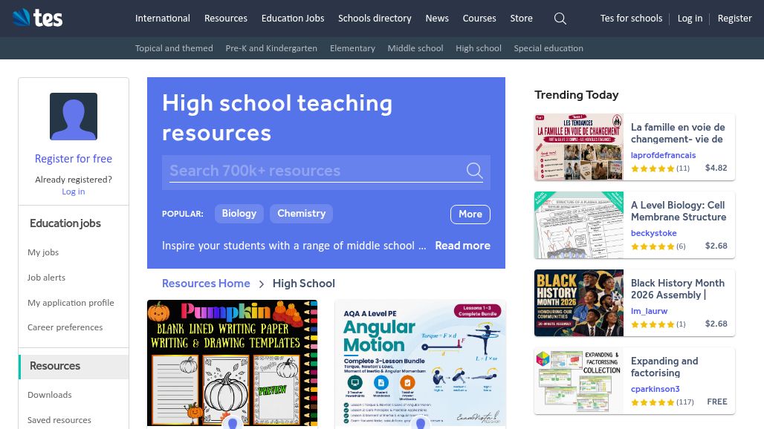Go to Resources Home breadcrumb
The width and height of the screenshot is (764, 429).
[x=206, y=284]
